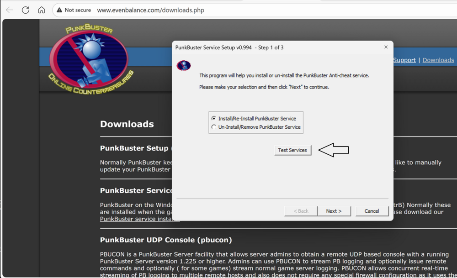
Task: Open the Support link in the site header
Action: 404,60
